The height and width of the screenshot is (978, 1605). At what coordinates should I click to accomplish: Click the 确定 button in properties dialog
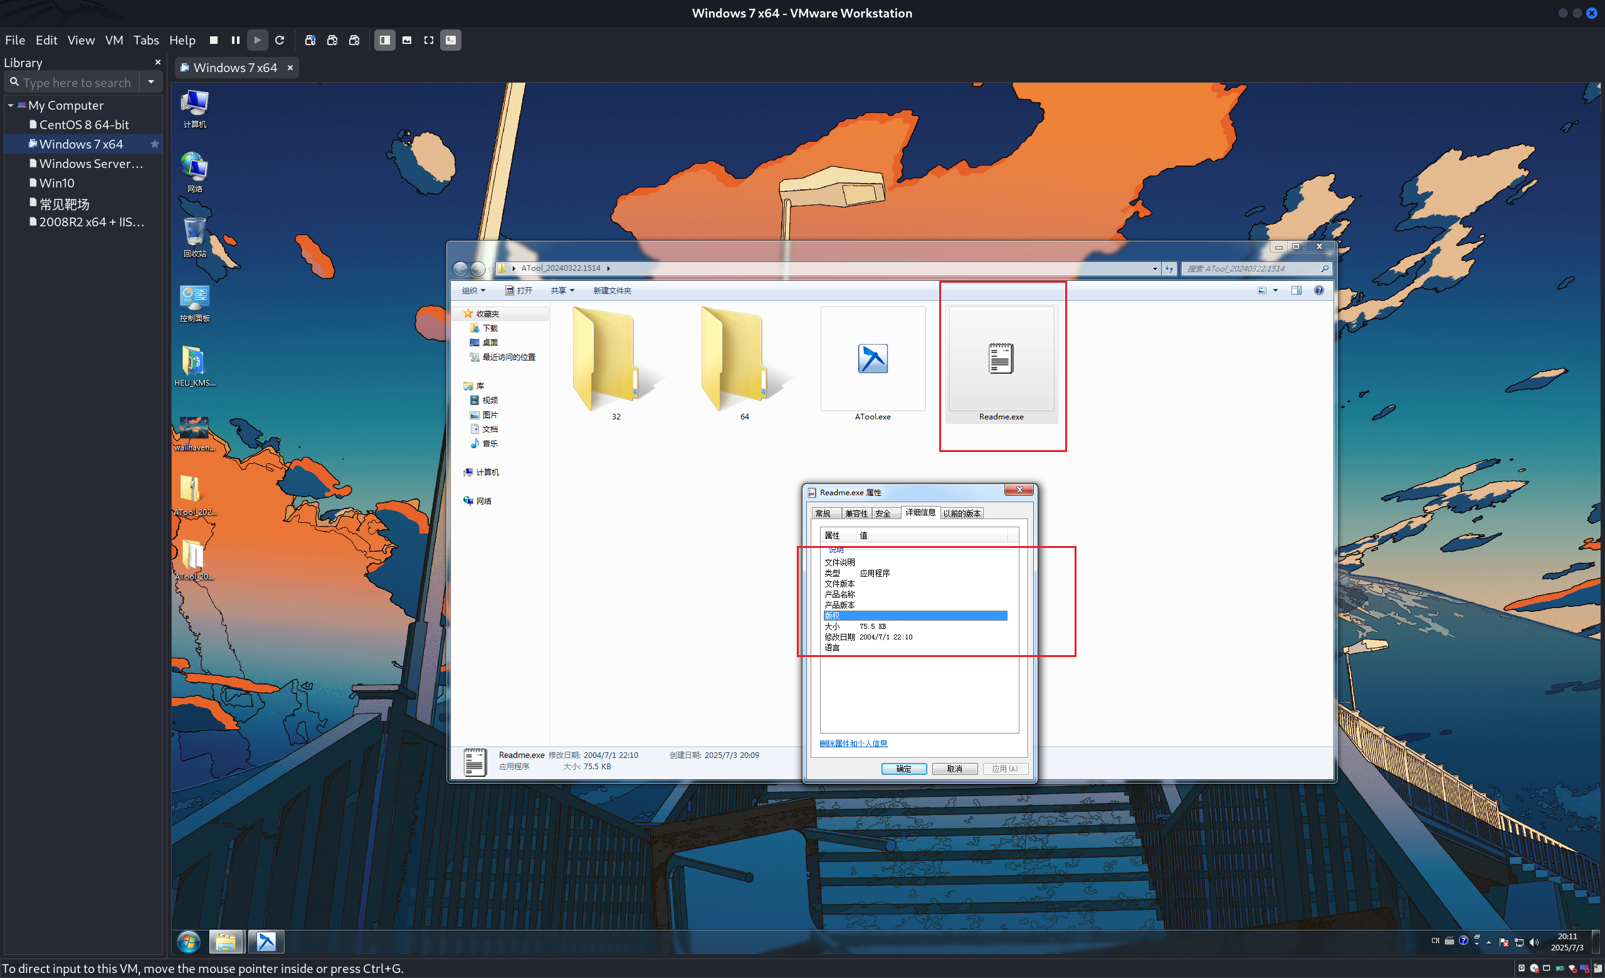click(903, 769)
